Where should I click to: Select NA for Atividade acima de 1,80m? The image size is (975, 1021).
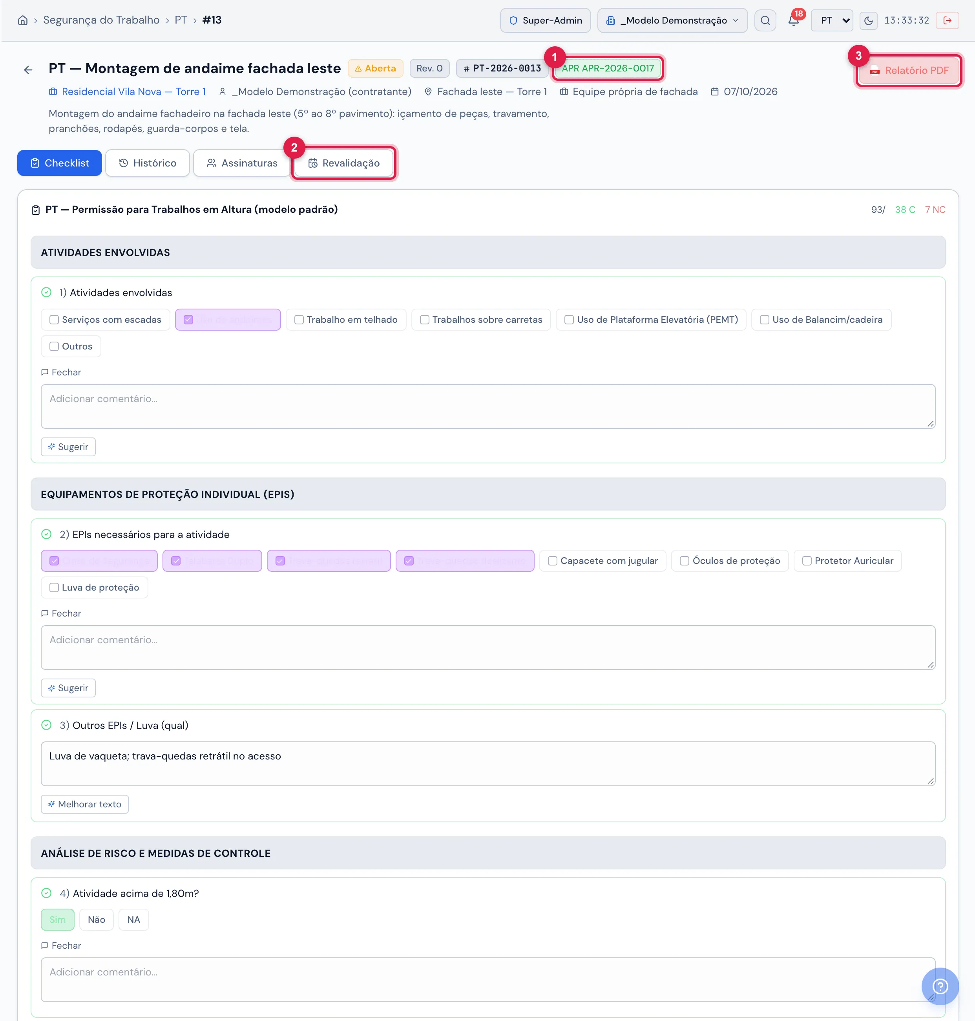133,920
